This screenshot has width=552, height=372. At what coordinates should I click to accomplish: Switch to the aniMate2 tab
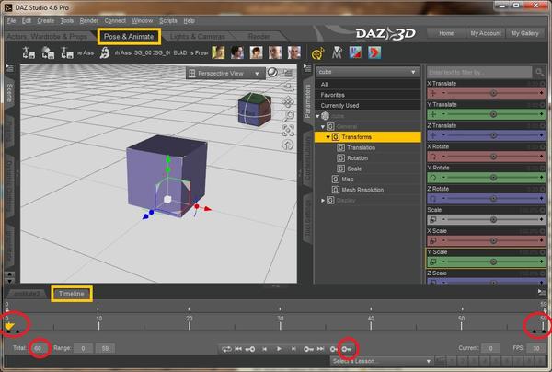27,294
